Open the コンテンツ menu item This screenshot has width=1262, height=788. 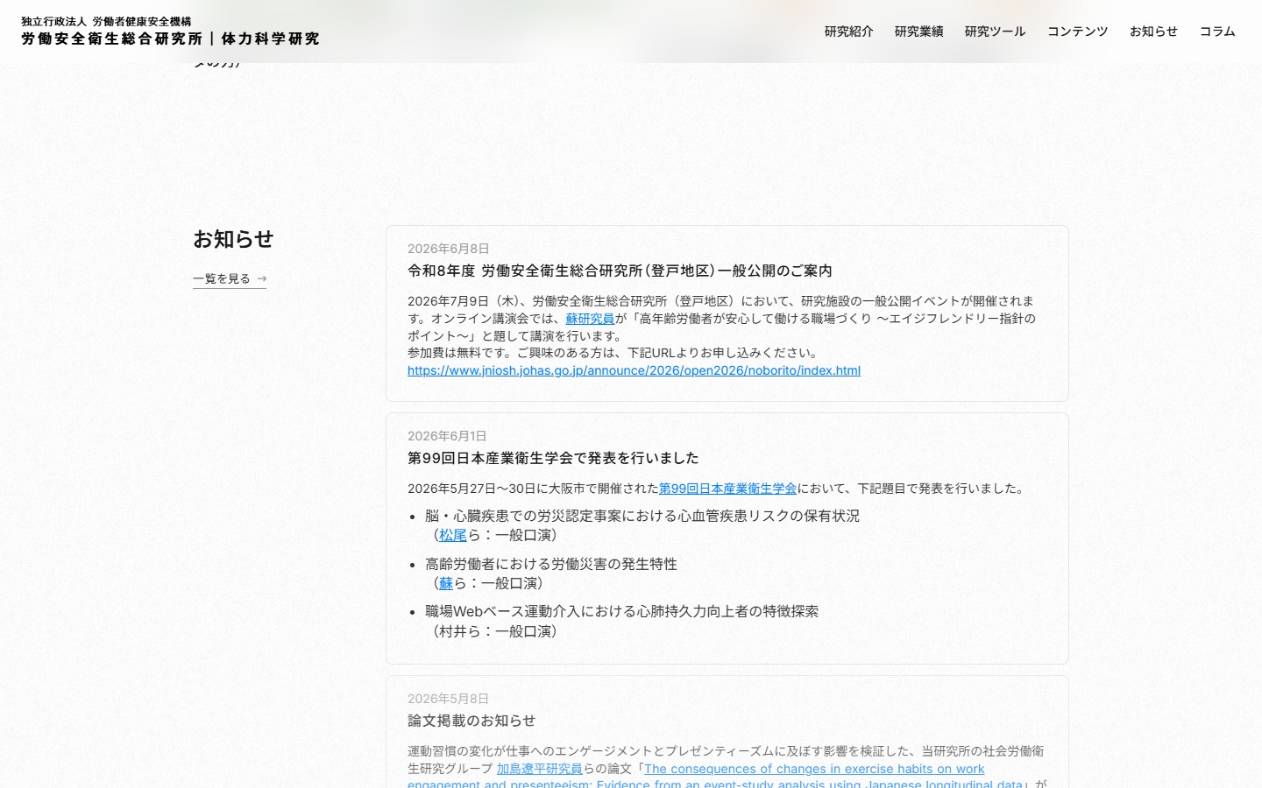[x=1077, y=32]
